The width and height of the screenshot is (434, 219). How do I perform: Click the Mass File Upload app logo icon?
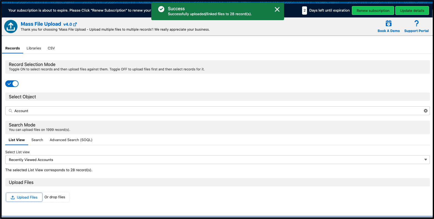[11, 27]
